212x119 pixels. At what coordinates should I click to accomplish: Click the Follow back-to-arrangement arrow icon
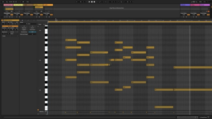[77, 2]
